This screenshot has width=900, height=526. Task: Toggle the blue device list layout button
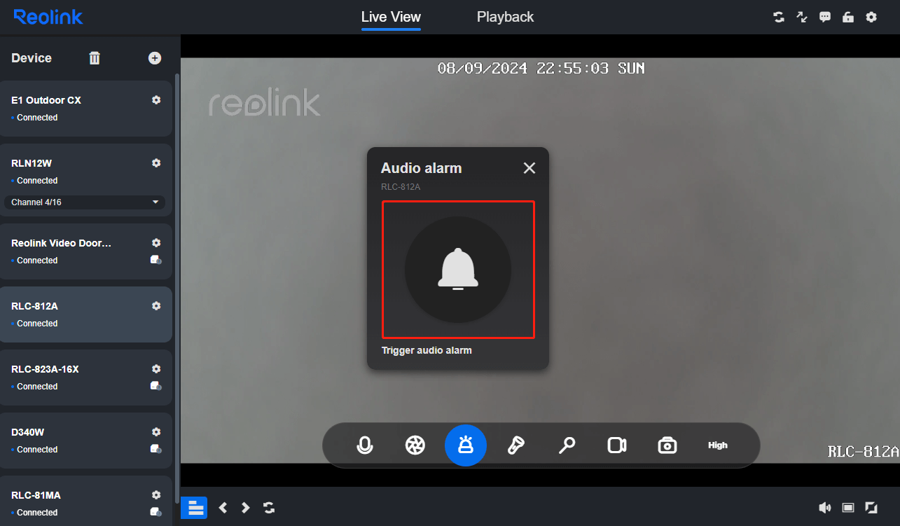[x=194, y=508]
